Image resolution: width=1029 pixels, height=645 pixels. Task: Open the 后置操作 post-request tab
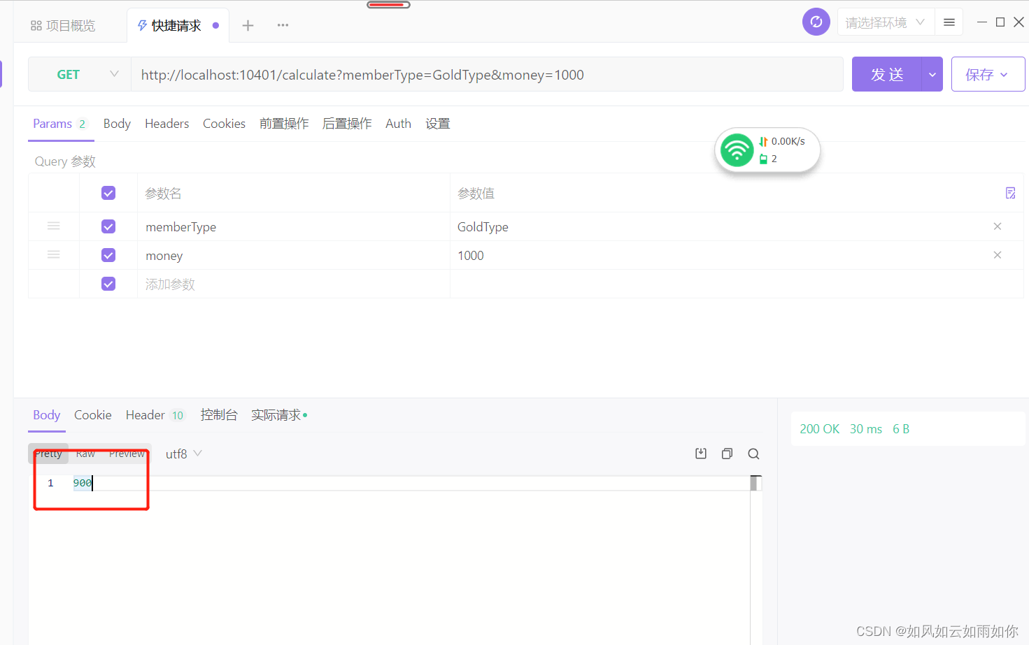click(347, 124)
